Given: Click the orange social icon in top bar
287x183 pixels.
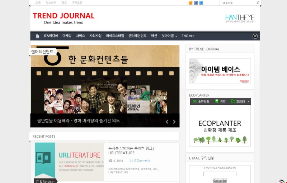Looking at the screenshot, I should (190, 3).
